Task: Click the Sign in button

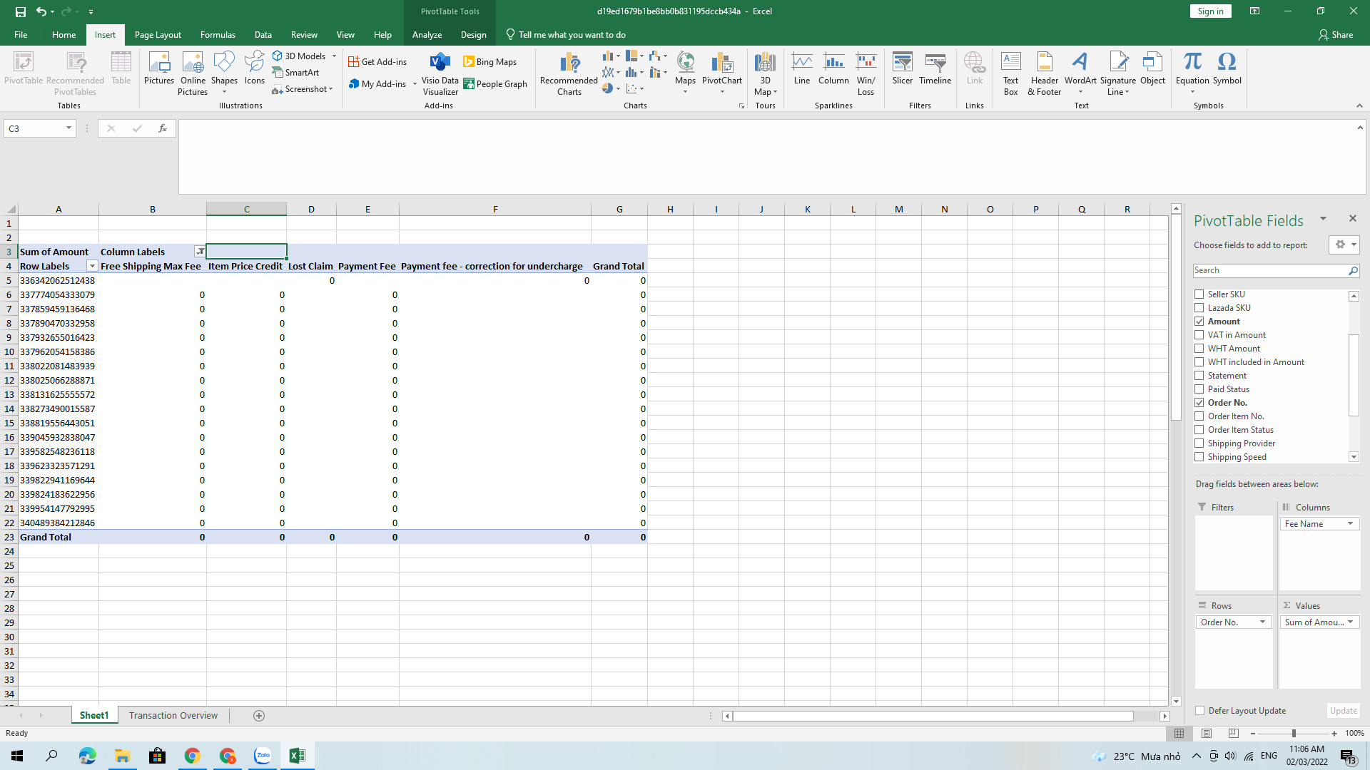Action: 1210,11
